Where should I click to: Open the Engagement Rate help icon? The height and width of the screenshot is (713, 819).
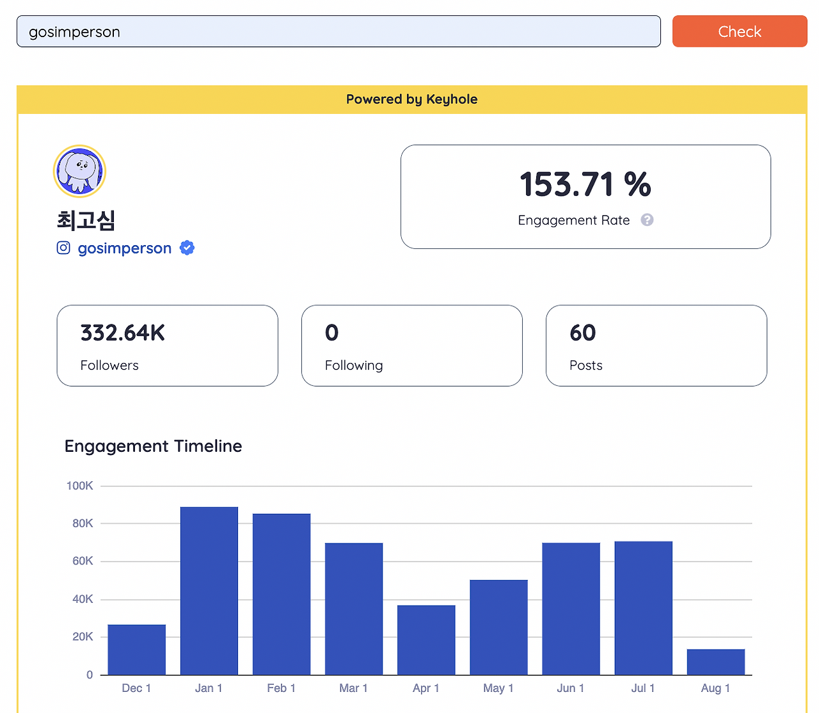(x=648, y=220)
